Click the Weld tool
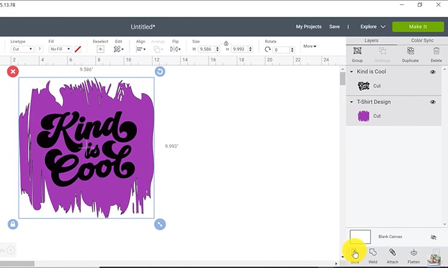This screenshot has width=448, height=268. point(373,256)
